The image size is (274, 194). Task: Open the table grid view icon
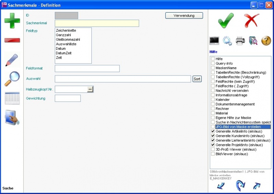(12, 98)
